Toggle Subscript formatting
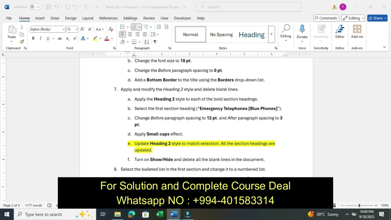Viewport: 391px width, 220px height. click(x=68, y=38)
